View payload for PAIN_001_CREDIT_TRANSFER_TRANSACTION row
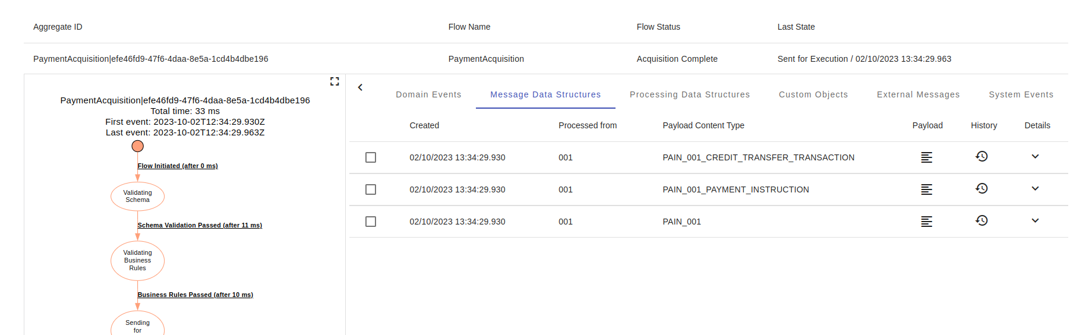This screenshot has width=1092, height=335. click(926, 157)
